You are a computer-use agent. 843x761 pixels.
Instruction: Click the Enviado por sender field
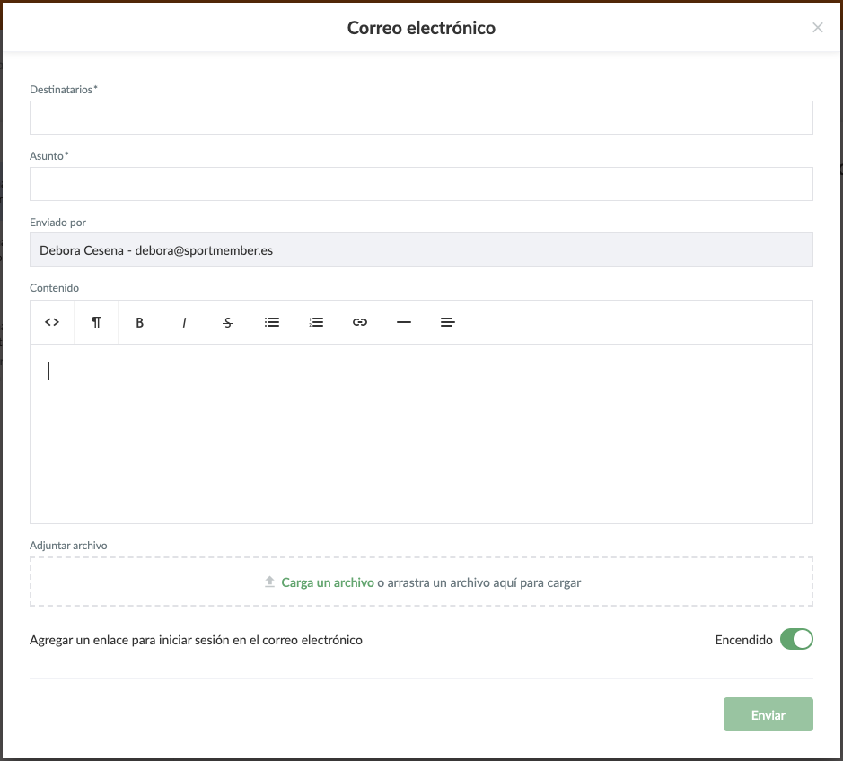(x=421, y=250)
